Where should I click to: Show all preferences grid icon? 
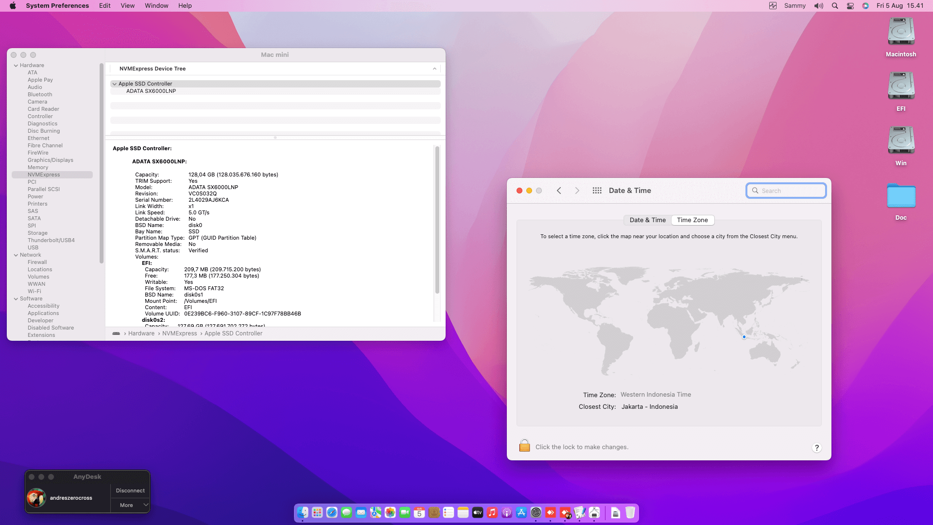(597, 191)
